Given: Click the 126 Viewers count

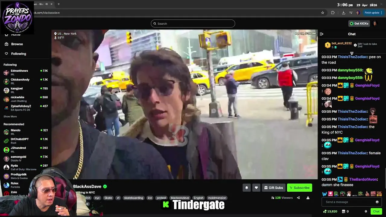Looking at the screenshot, I should [282, 198].
